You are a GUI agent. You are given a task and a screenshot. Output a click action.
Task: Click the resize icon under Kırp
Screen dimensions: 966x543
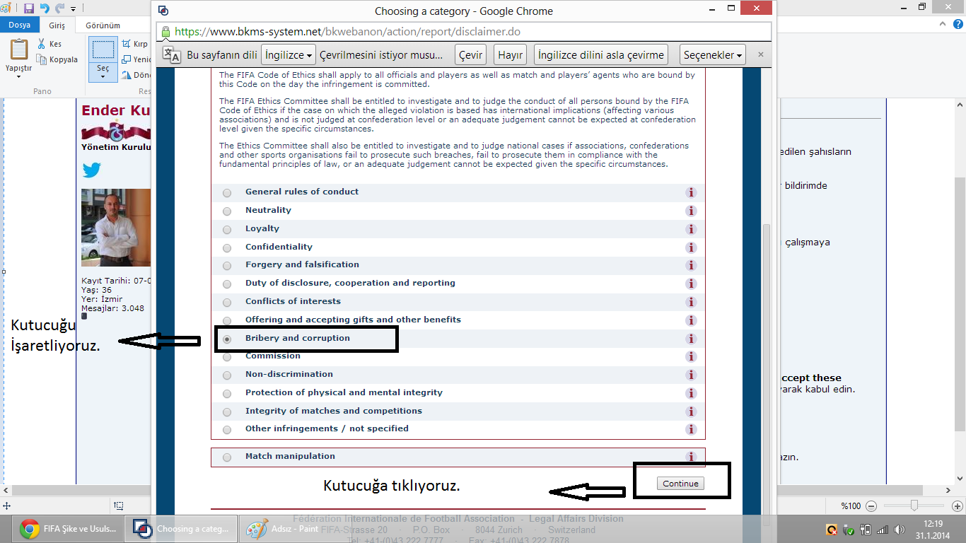pyautogui.click(x=127, y=59)
